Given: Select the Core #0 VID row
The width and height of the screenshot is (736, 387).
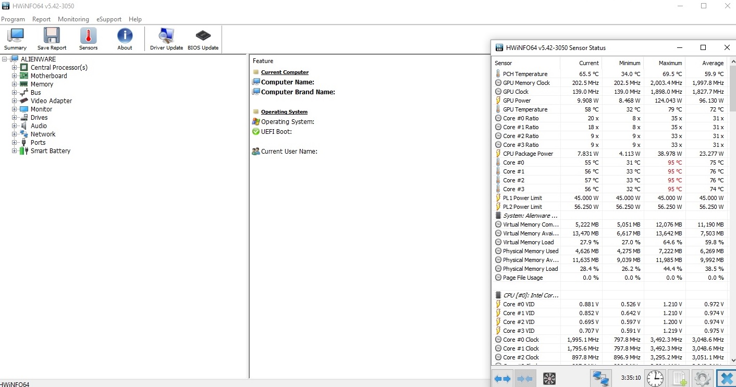Looking at the screenshot, I should point(609,304).
